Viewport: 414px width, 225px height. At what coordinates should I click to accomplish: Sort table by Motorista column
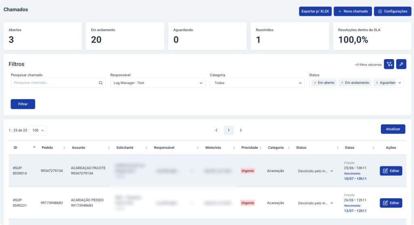click(x=234, y=148)
